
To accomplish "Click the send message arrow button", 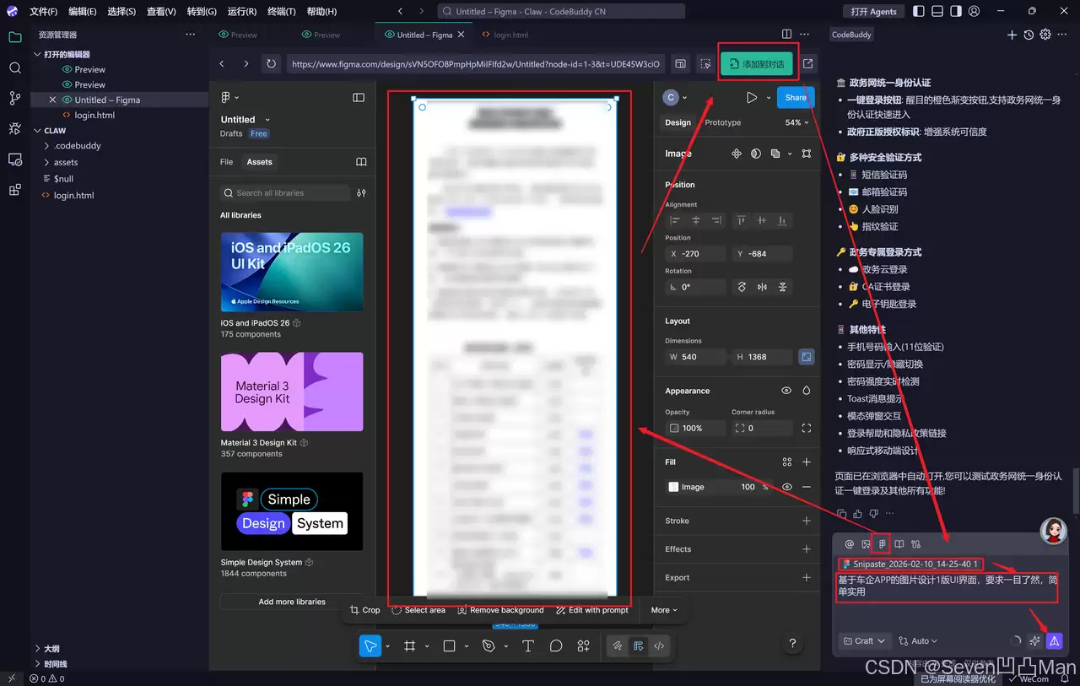I will click(1054, 641).
